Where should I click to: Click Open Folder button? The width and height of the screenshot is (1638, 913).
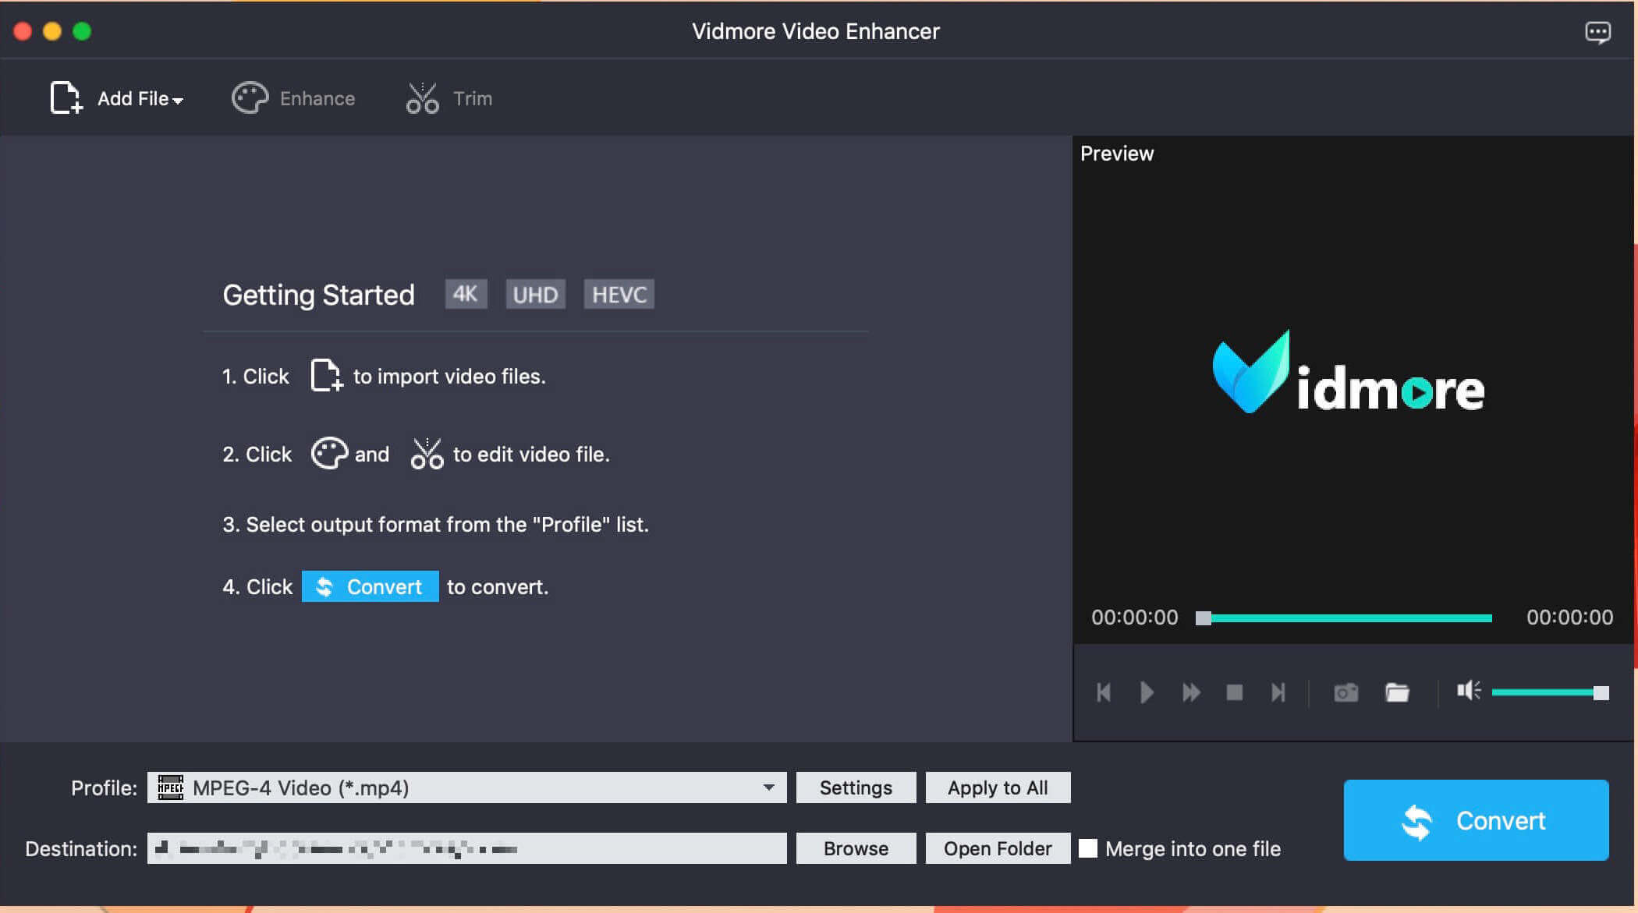coord(998,848)
